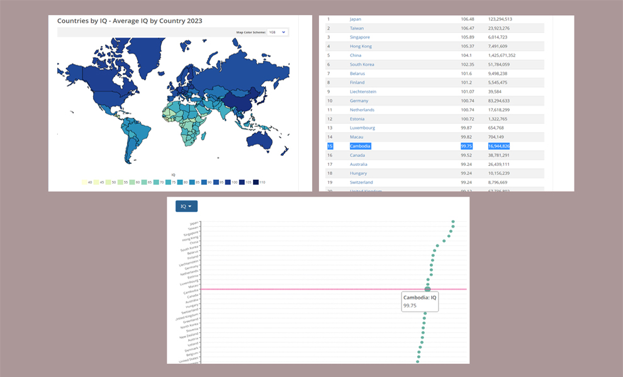Open the Liechtenstein country link

coord(363,92)
